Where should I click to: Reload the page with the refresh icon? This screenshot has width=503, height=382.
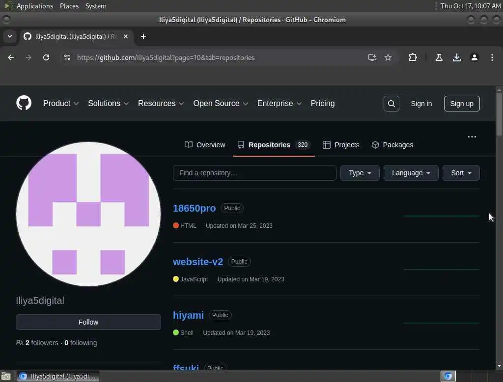tap(46, 57)
